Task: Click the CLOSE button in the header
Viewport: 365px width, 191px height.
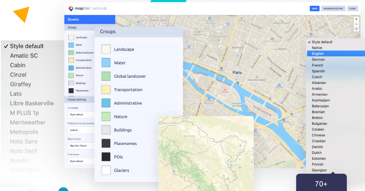Action: pos(353,9)
